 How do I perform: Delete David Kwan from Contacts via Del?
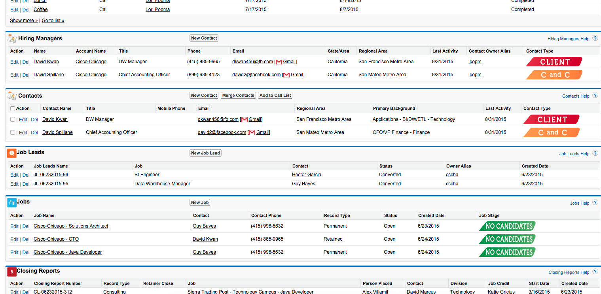click(34, 120)
